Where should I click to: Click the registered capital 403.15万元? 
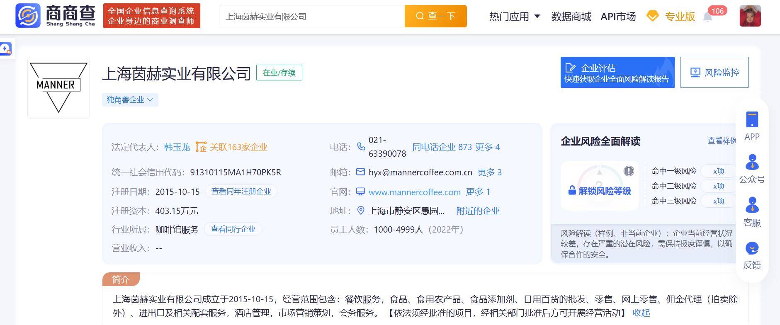click(177, 211)
